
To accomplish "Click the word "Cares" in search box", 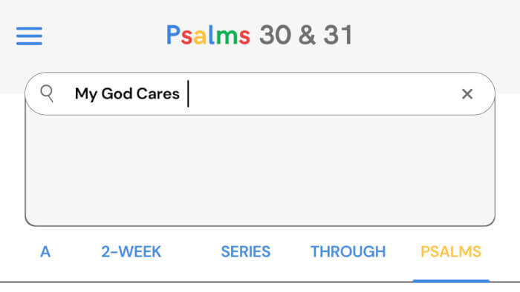I will tap(157, 94).
